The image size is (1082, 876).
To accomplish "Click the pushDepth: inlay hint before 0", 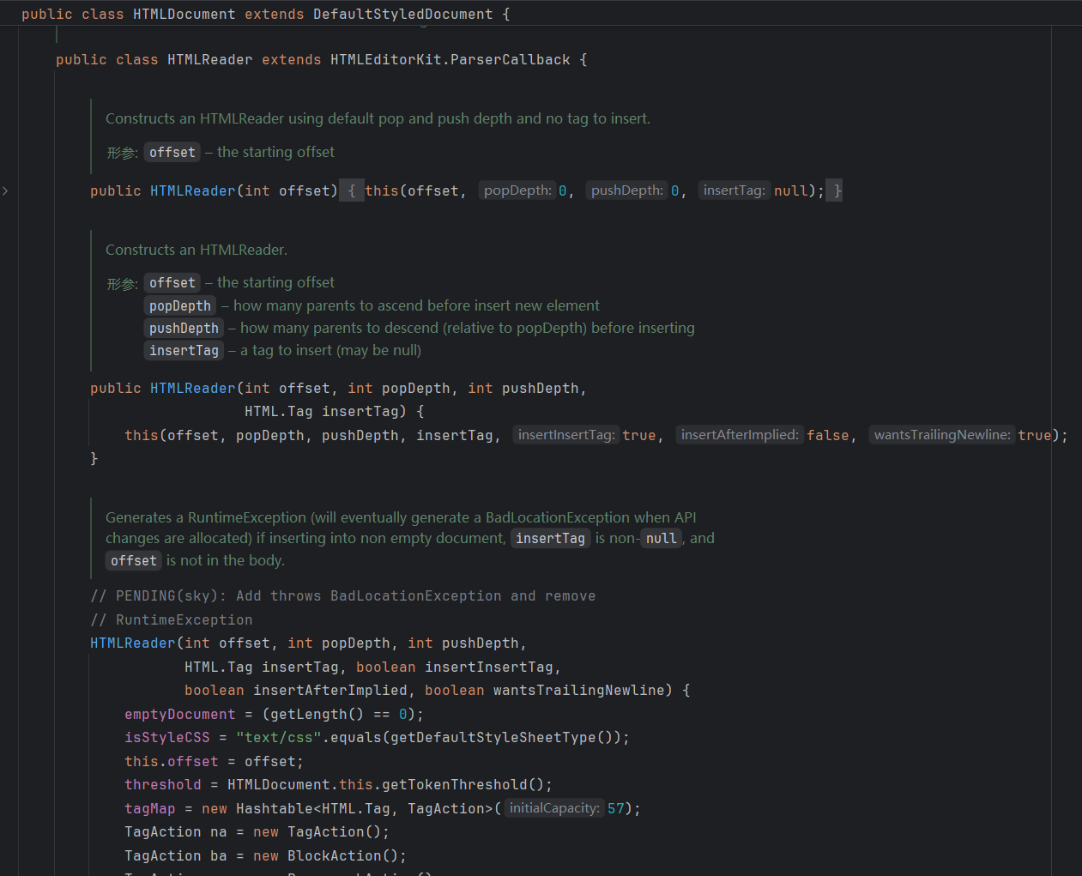I will (x=627, y=190).
